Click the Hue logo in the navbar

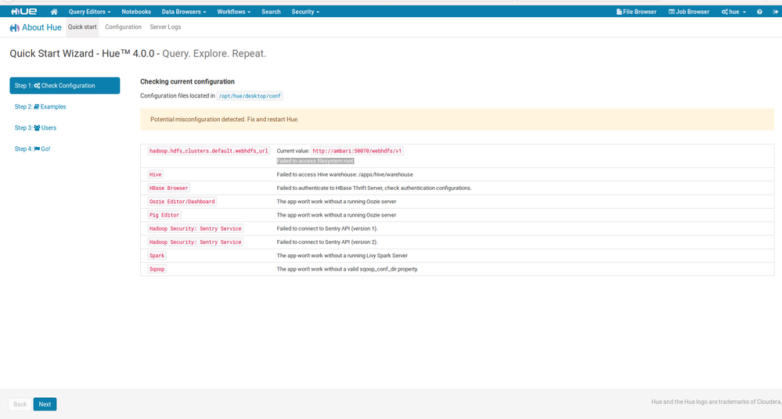[x=24, y=12]
